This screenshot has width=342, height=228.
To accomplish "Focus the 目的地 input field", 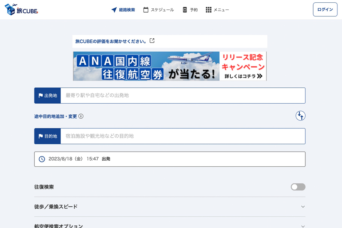I will (x=183, y=136).
